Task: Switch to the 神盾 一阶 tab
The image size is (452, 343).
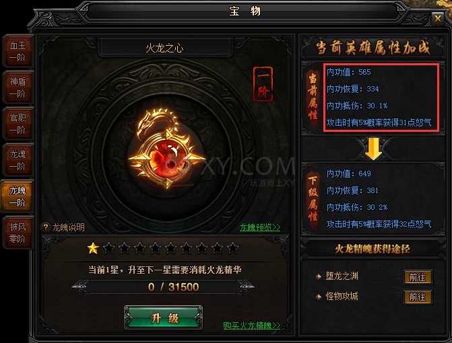Action: (x=18, y=87)
